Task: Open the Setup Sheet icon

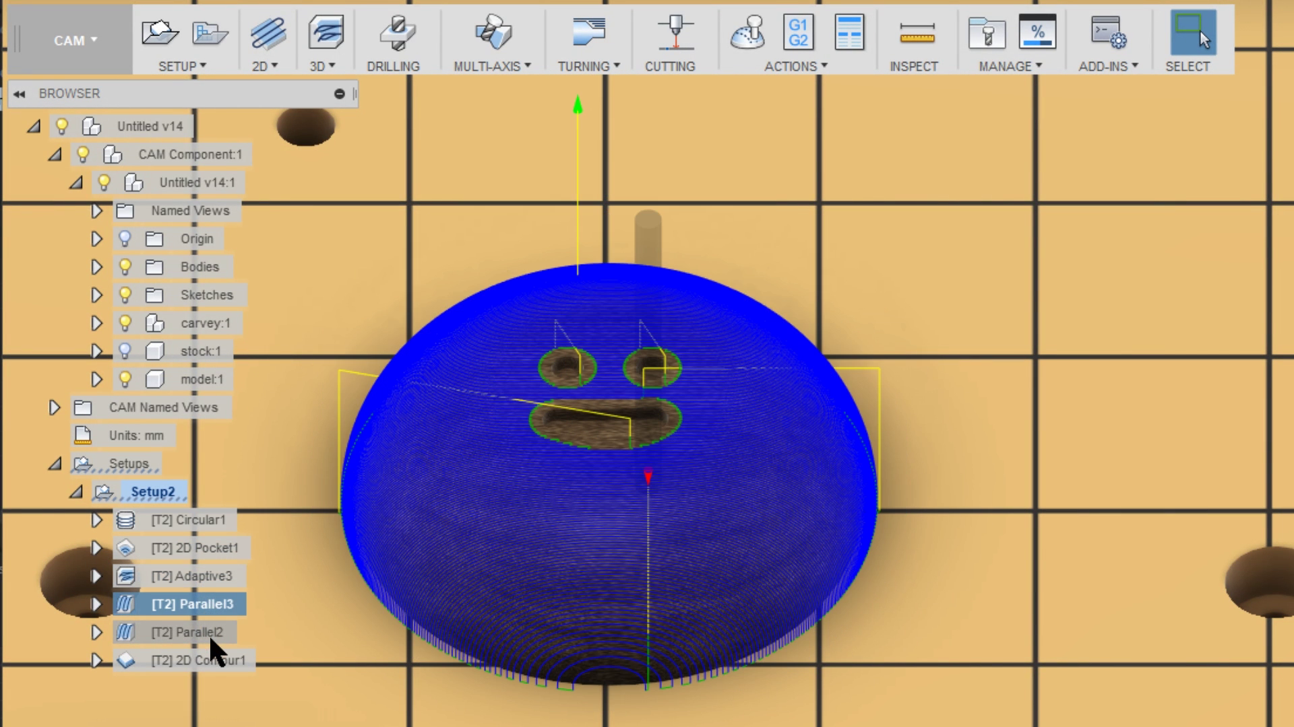Action: (849, 32)
